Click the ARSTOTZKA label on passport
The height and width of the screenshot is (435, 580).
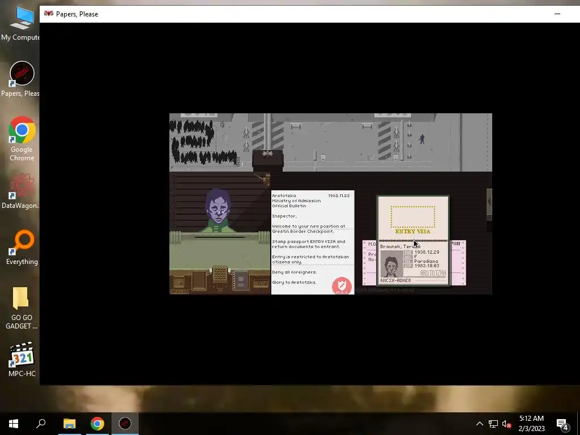[433, 274]
